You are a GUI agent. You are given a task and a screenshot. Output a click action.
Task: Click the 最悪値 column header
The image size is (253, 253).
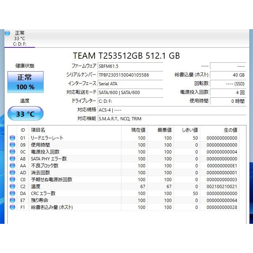[160, 130]
